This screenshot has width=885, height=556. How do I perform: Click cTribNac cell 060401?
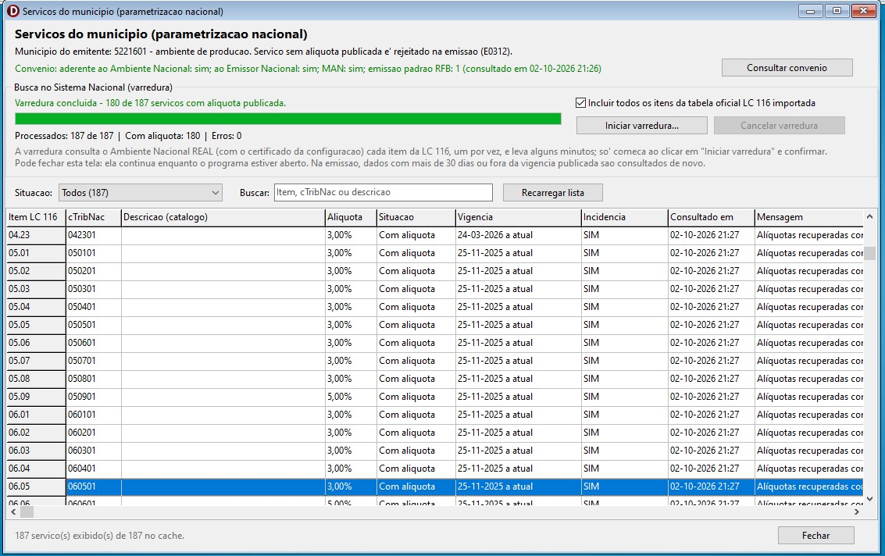coord(93,469)
